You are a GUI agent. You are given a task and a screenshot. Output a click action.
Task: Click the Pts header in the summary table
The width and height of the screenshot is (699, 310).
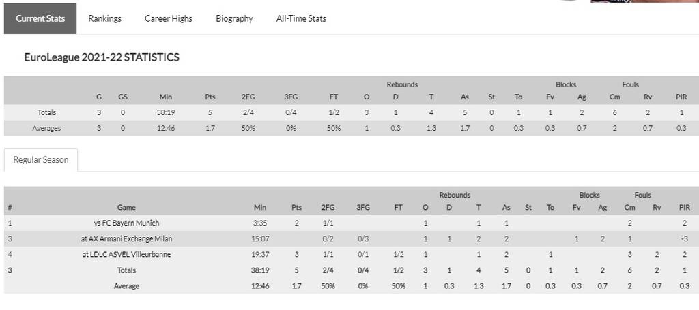(210, 97)
